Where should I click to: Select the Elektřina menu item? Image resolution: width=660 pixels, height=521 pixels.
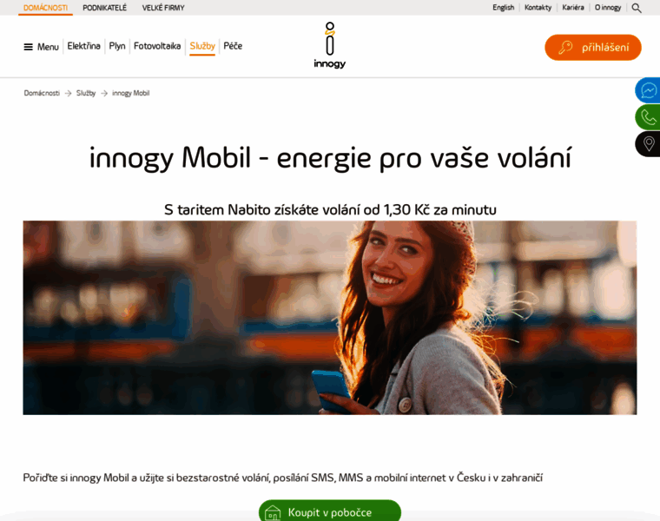[83, 46]
